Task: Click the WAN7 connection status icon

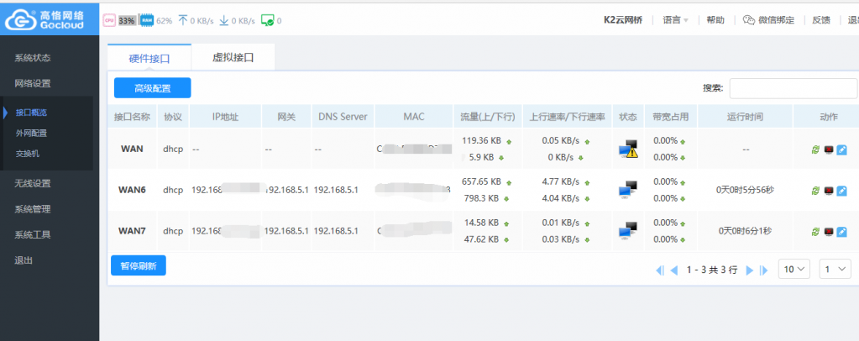Action: [x=628, y=231]
